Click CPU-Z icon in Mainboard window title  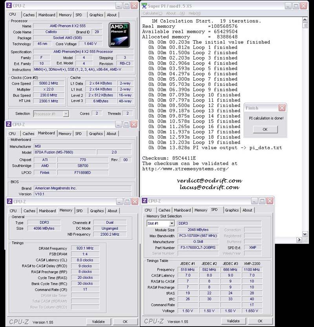(9, 124)
